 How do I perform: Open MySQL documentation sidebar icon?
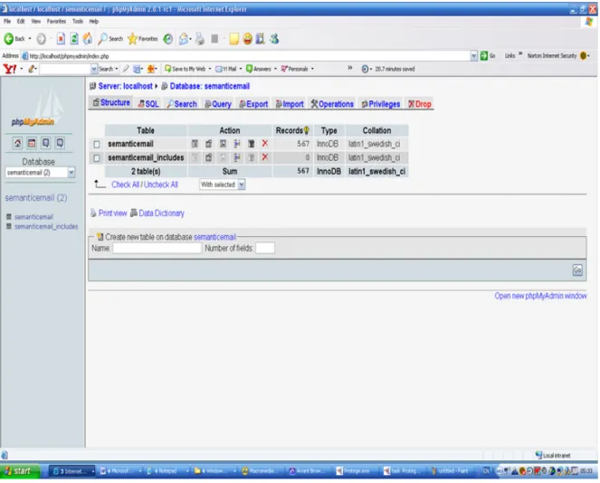60,144
